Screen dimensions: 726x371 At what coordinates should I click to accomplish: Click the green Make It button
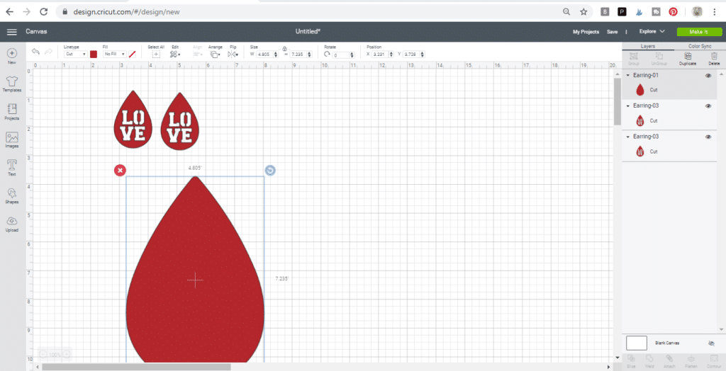click(698, 32)
